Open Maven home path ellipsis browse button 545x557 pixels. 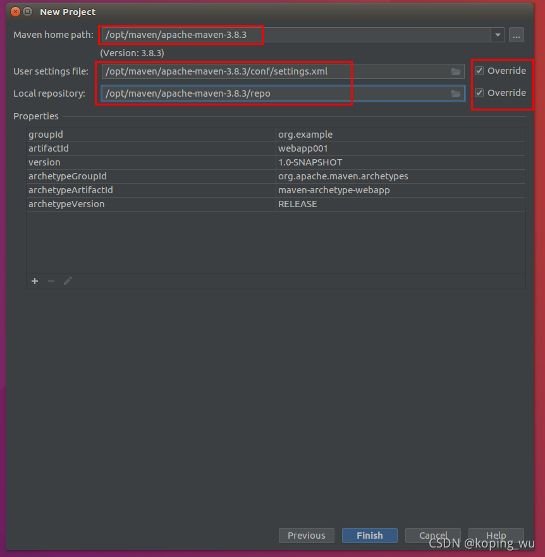(516, 35)
